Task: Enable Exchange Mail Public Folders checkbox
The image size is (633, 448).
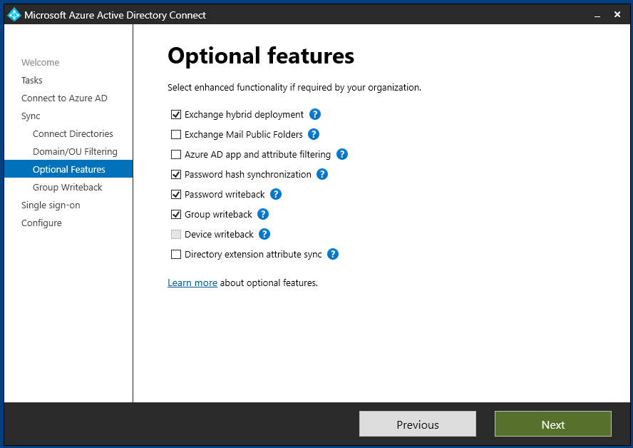Action: 176,135
